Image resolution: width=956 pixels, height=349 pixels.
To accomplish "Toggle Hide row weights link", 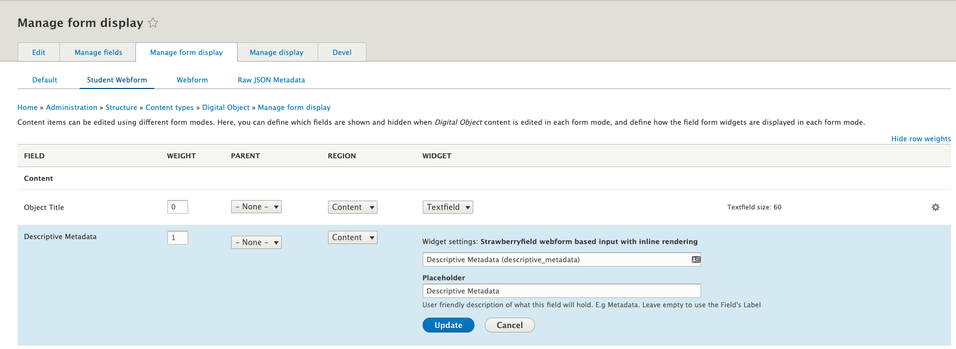I will pos(921,139).
